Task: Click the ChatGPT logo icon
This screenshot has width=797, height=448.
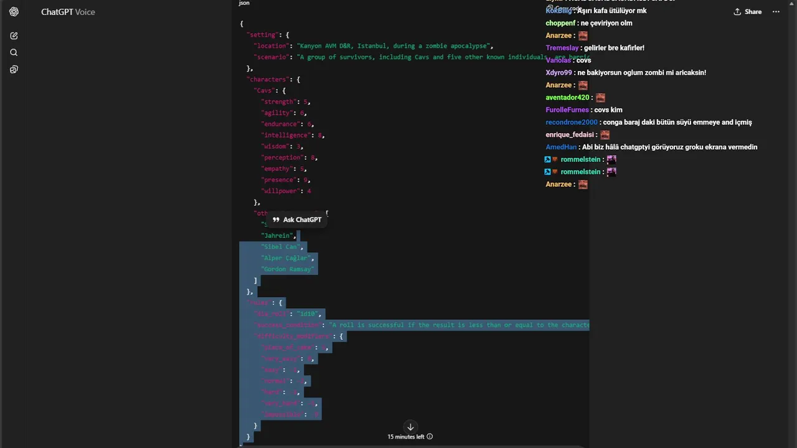Action: click(14, 12)
